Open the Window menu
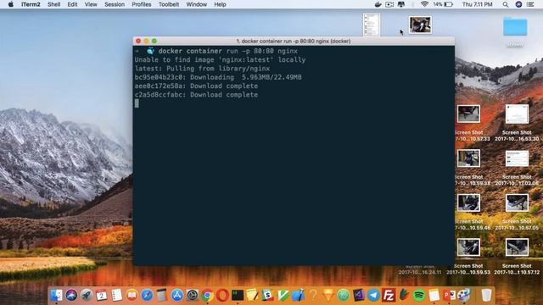 click(196, 4)
